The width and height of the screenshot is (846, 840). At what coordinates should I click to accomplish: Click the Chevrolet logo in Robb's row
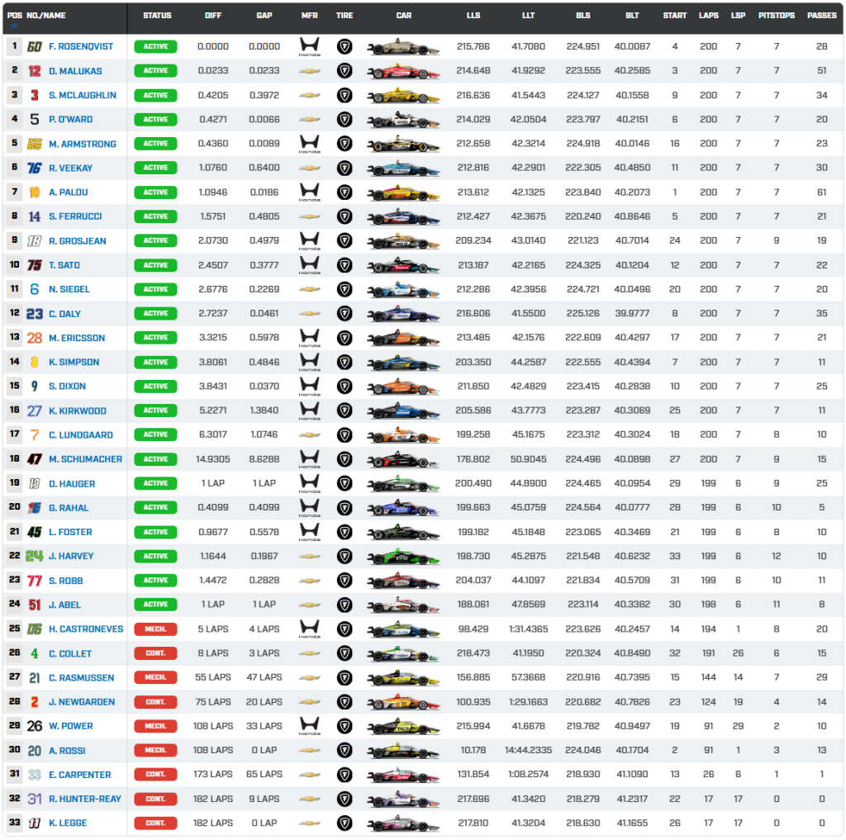(x=310, y=581)
